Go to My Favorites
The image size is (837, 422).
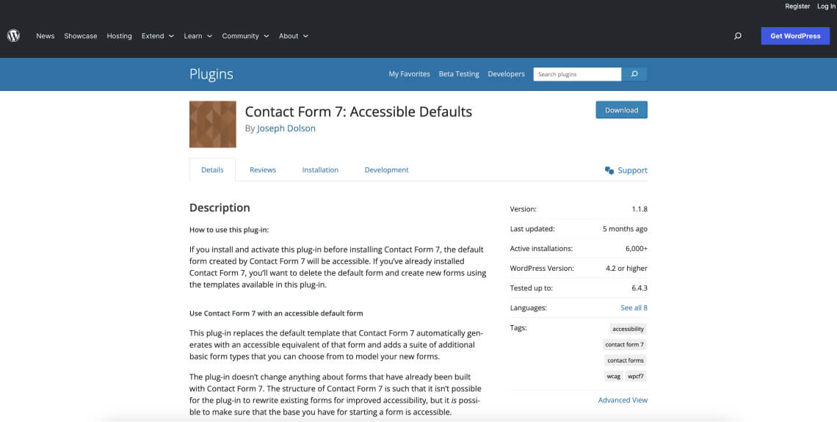click(x=409, y=74)
